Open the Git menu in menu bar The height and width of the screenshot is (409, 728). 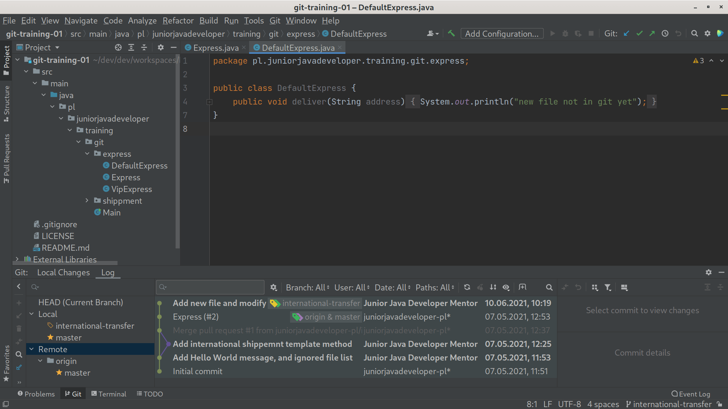pyautogui.click(x=275, y=20)
